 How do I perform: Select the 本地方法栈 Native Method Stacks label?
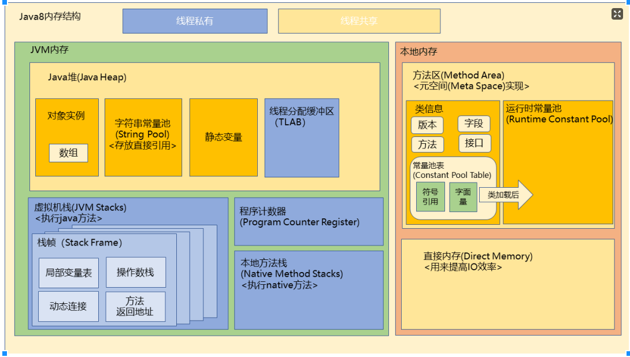(x=292, y=269)
